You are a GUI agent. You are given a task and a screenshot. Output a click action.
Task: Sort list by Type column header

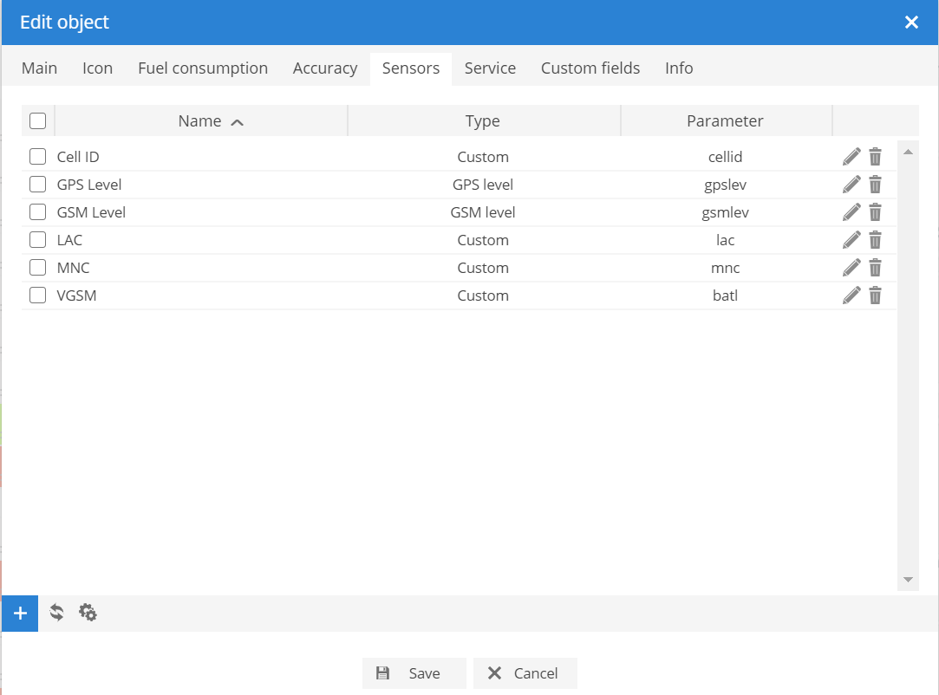tap(483, 121)
